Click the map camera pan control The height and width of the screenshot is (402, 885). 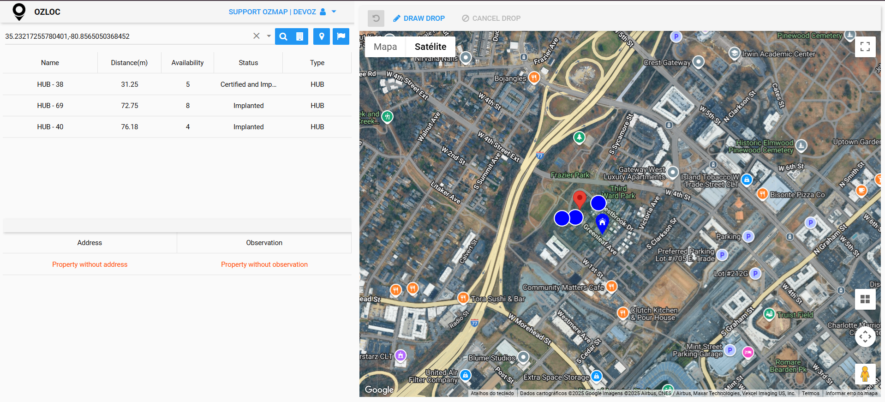point(865,336)
